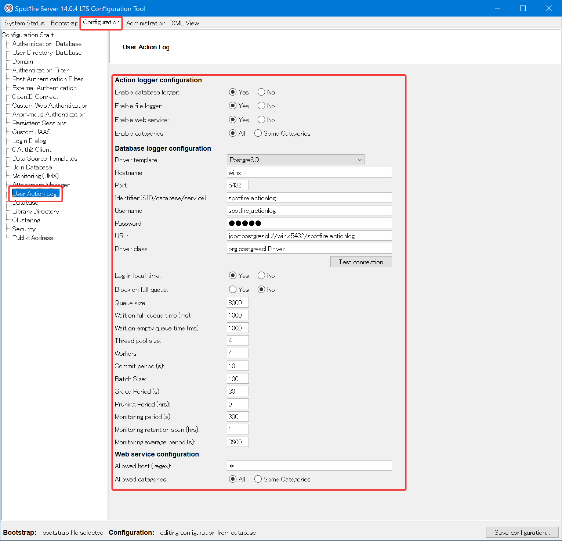Select External Authentication in tree
The image size is (562, 541).
pyautogui.click(x=44, y=88)
